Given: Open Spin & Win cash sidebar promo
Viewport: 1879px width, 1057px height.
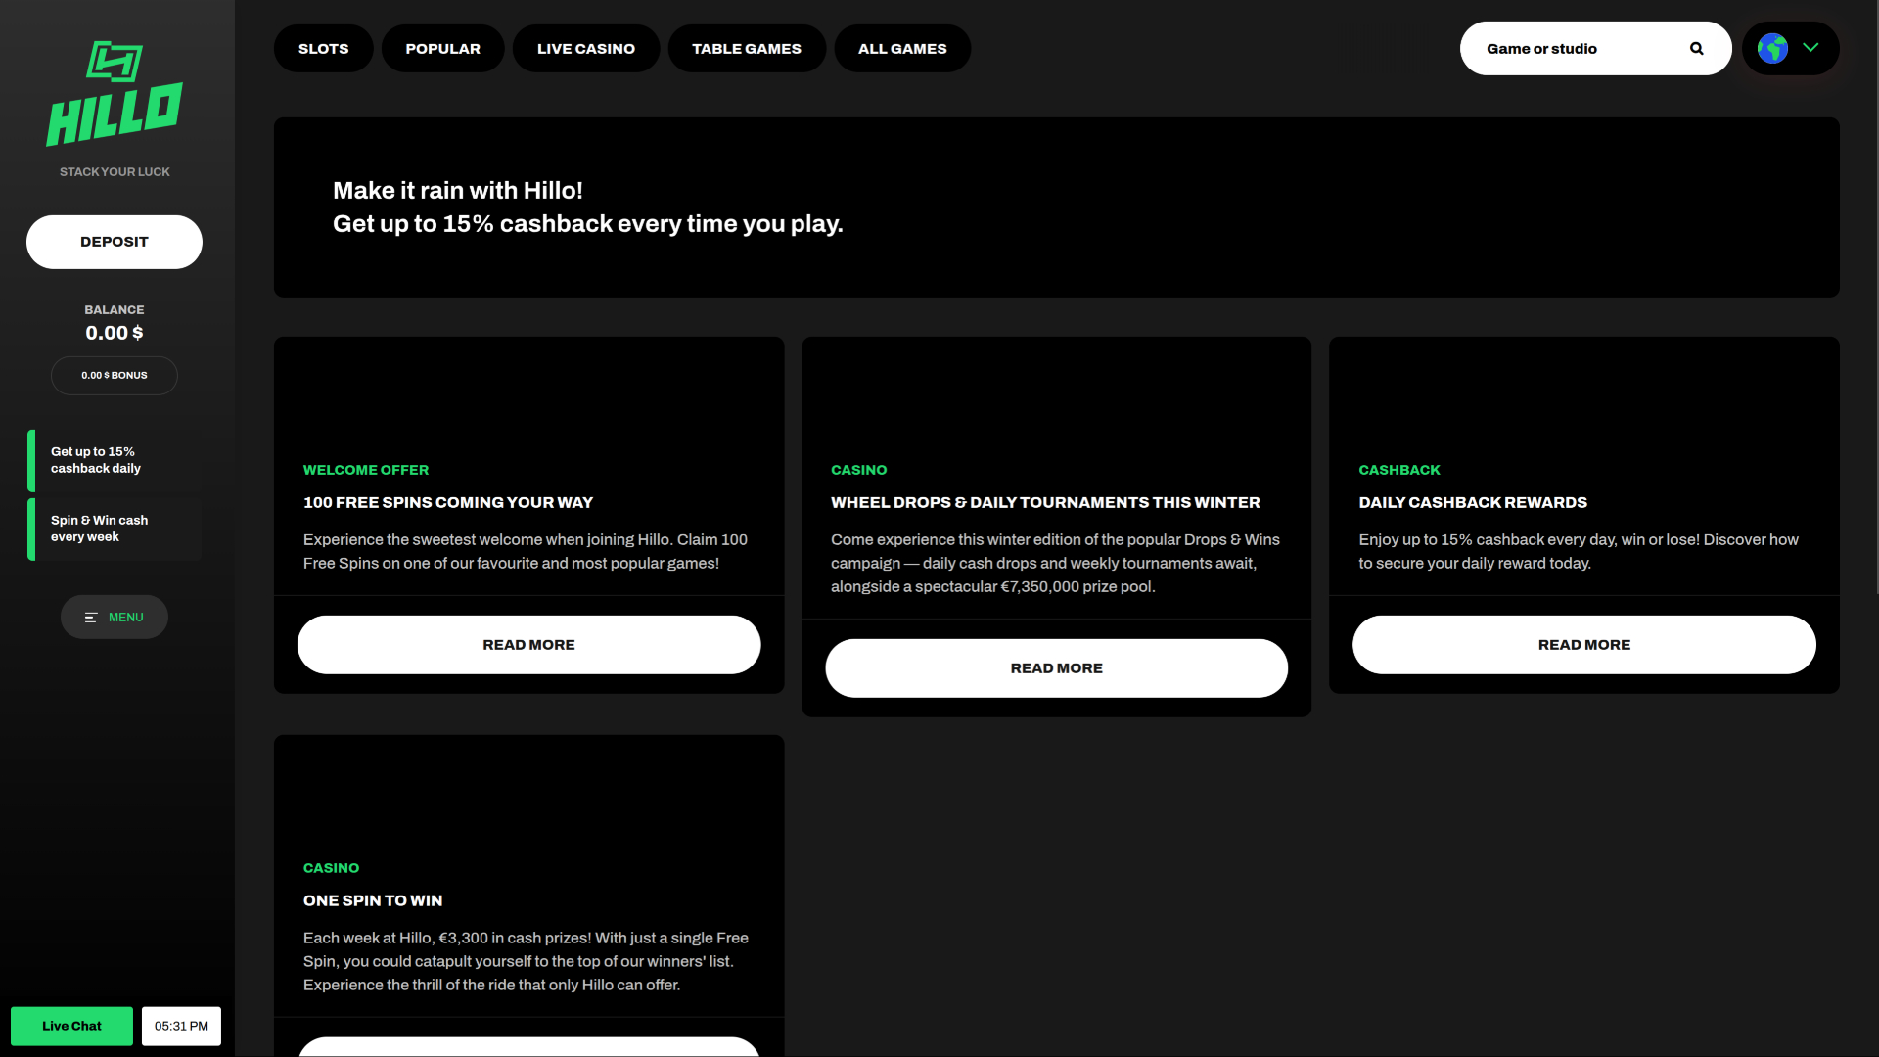Looking at the screenshot, I should 115,528.
